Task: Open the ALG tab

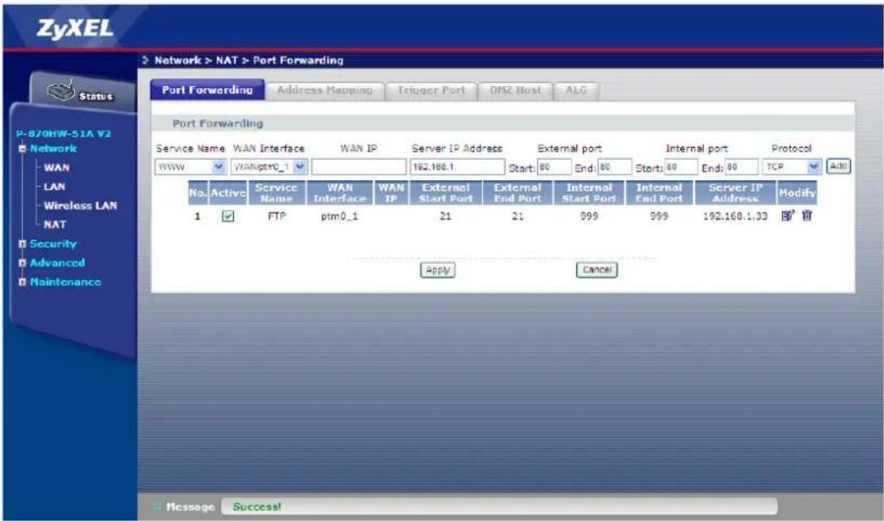Action: click(x=576, y=90)
